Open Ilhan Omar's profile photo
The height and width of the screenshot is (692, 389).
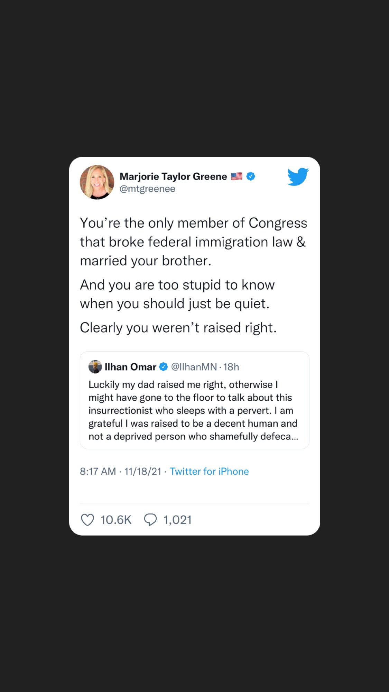[96, 367]
